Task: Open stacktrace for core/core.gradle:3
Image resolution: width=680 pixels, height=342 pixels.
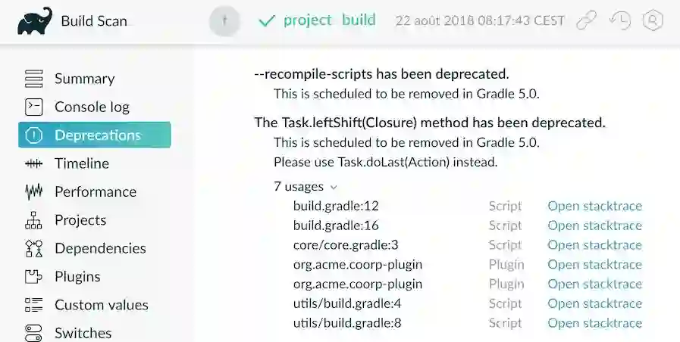Action: click(594, 244)
